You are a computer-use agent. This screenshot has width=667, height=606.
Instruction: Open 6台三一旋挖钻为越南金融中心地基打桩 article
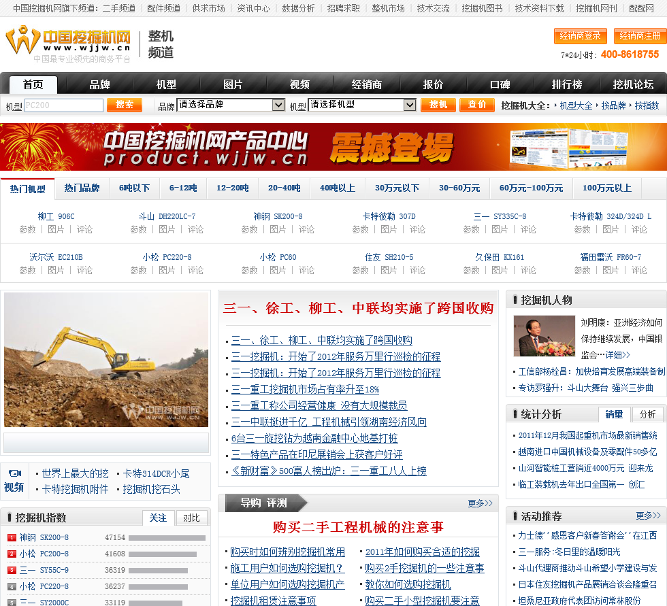point(314,438)
